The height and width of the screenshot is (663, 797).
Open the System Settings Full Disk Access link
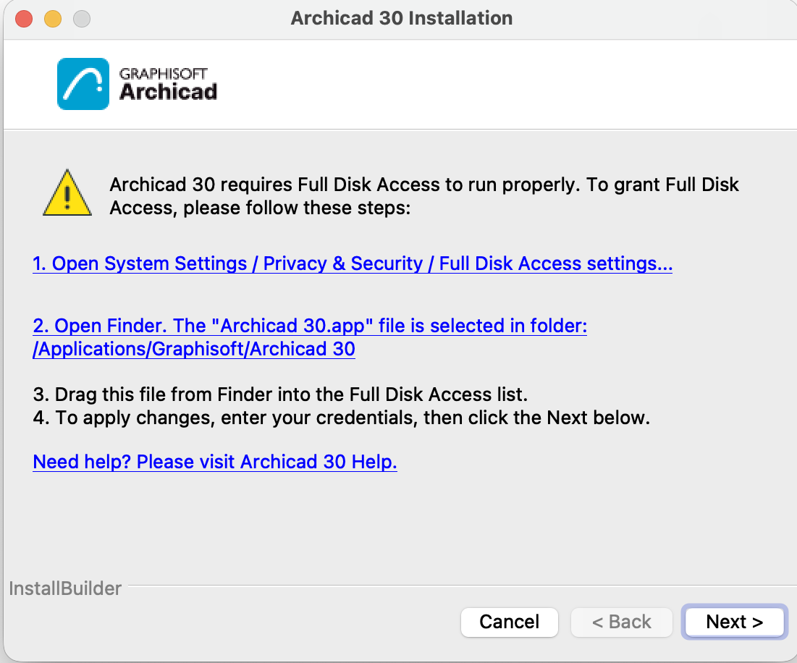pos(353,263)
